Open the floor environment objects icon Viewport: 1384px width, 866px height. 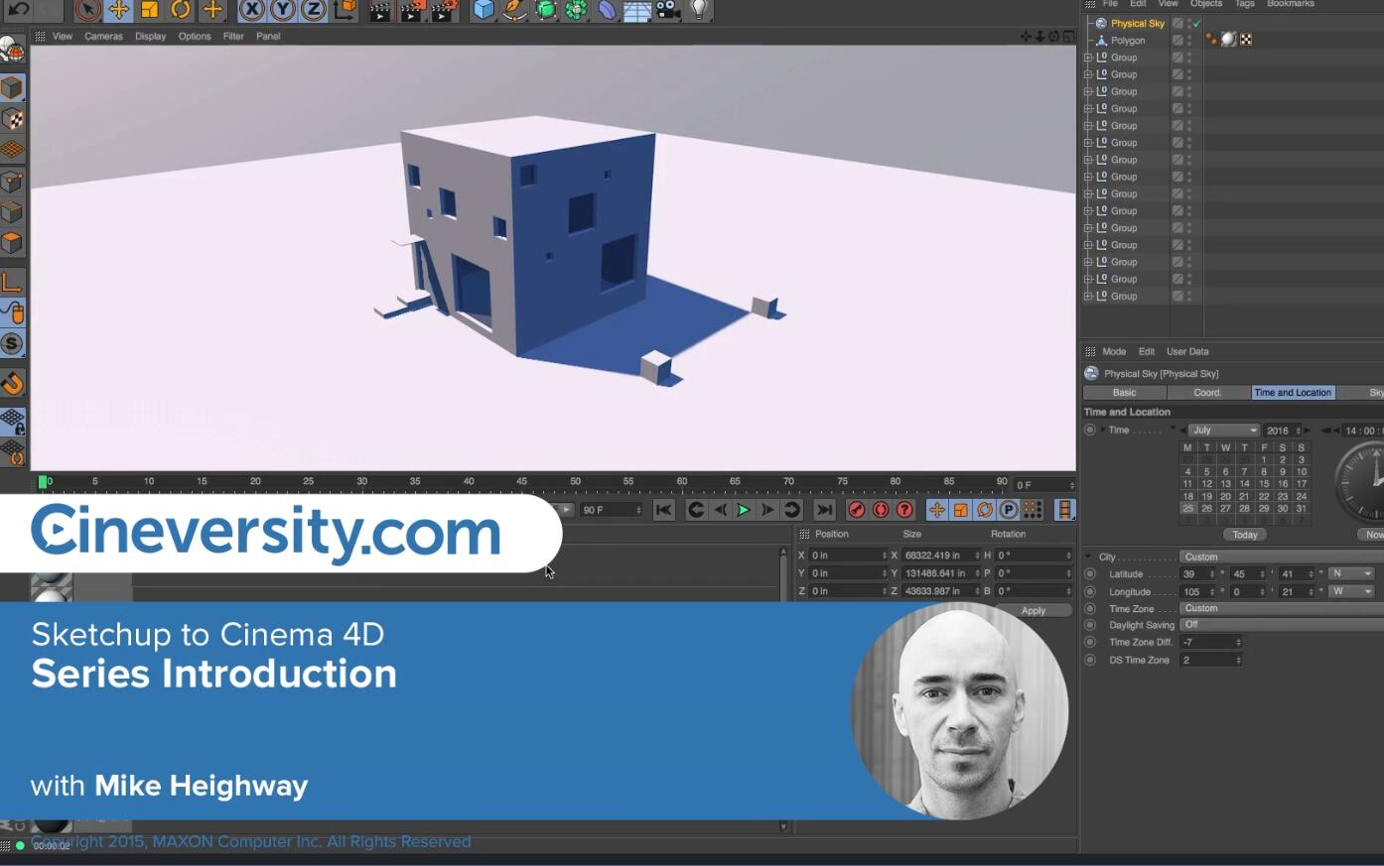click(x=637, y=10)
